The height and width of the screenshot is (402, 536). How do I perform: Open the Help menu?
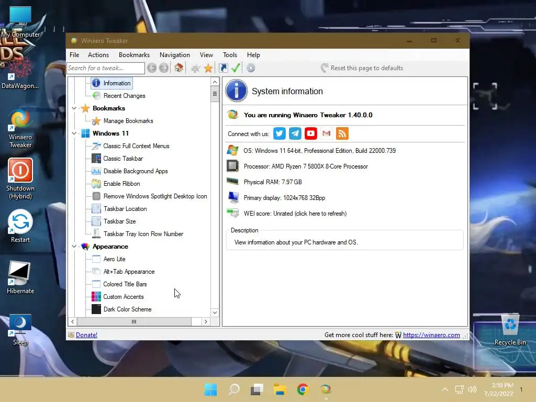254,54
